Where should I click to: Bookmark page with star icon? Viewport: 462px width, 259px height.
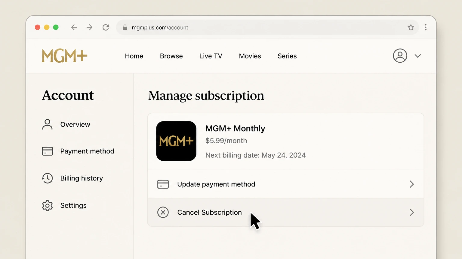(x=411, y=28)
